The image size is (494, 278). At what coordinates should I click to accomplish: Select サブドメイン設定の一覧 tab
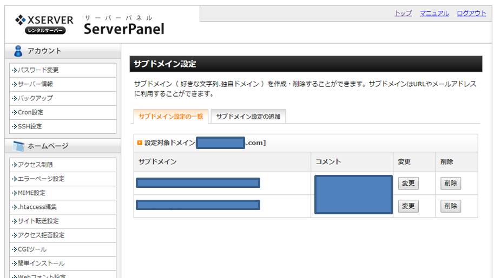coord(171,117)
